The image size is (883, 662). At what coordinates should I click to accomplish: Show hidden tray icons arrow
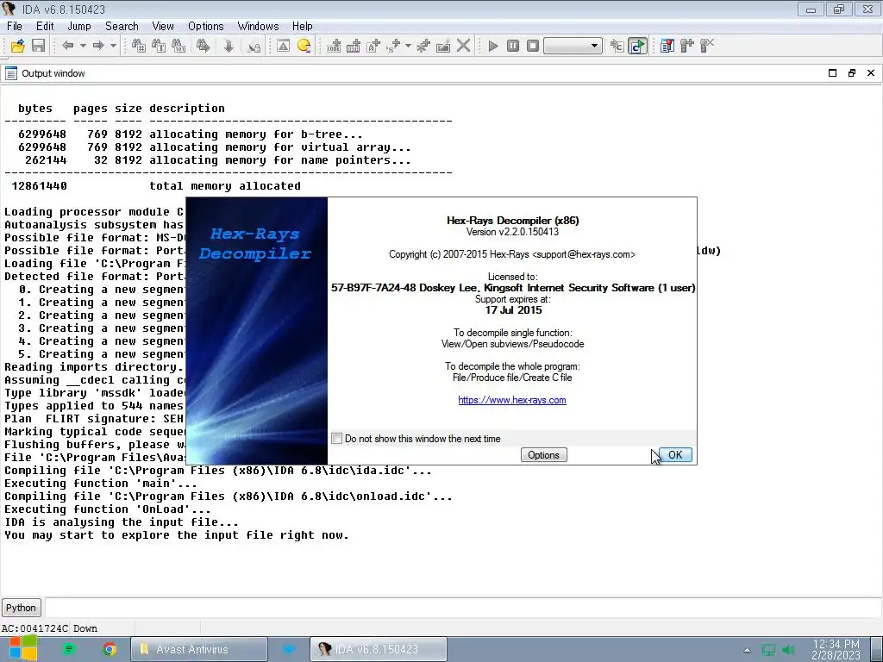(x=747, y=650)
